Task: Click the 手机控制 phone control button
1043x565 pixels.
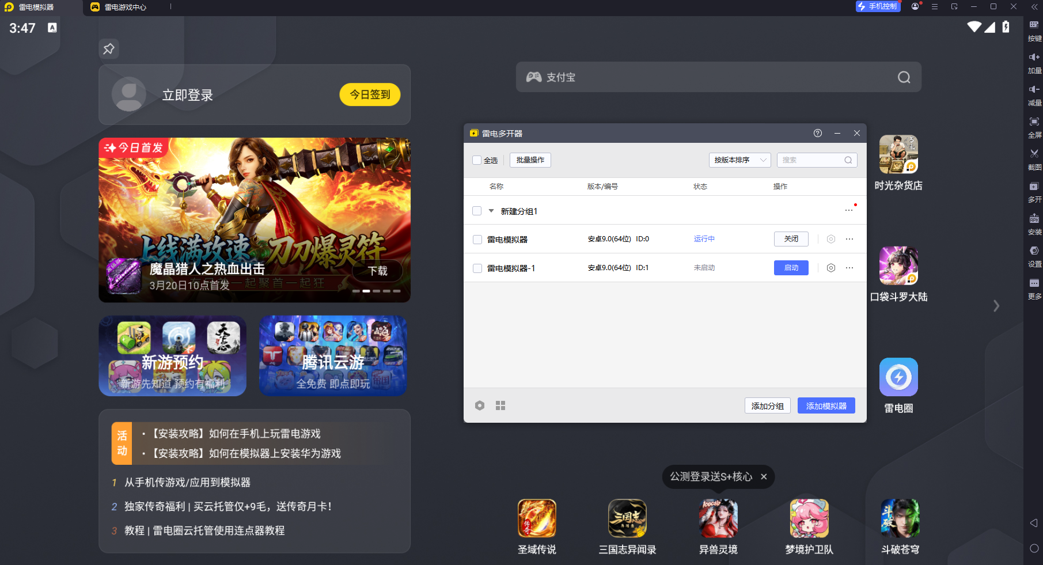Action: (x=878, y=6)
